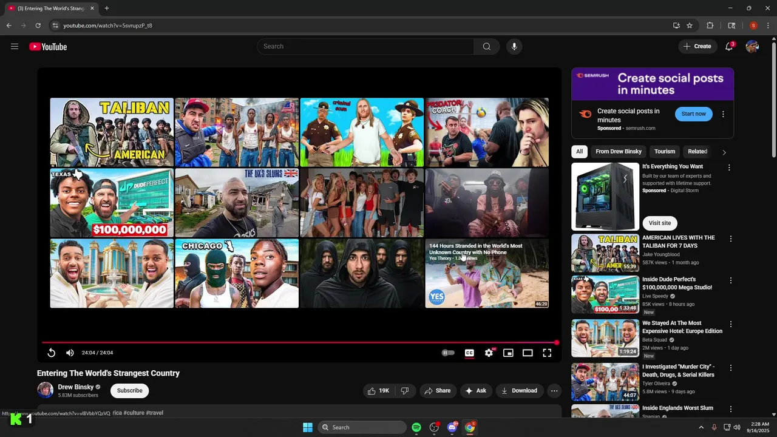The height and width of the screenshot is (437, 777).
Task: Open options for Digital Storm ad
Action: click(x=730, y=168)
